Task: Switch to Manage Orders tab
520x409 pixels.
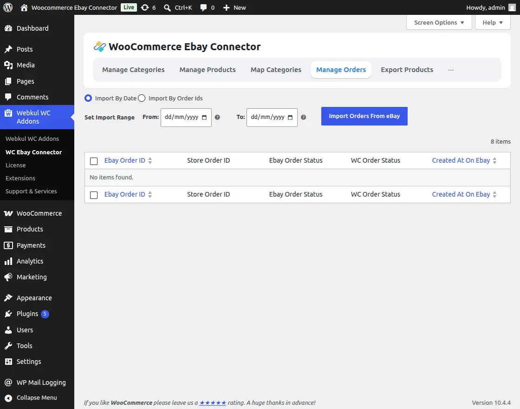Action: [x=341, y=70]
